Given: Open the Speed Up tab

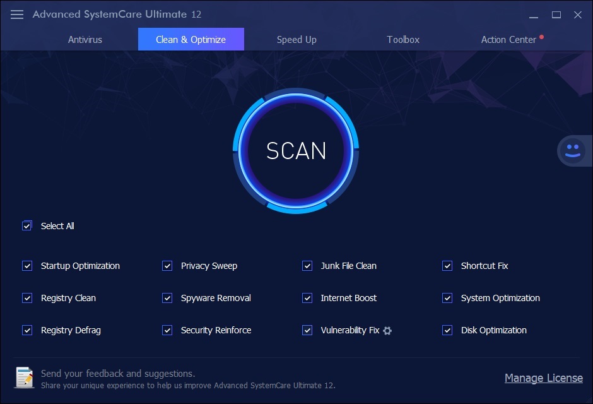Looking at the screenshot, I should (296, 39).
